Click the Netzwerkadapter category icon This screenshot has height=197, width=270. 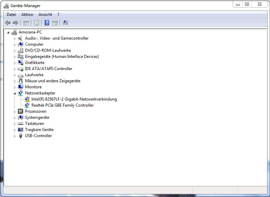click(21, 93)
